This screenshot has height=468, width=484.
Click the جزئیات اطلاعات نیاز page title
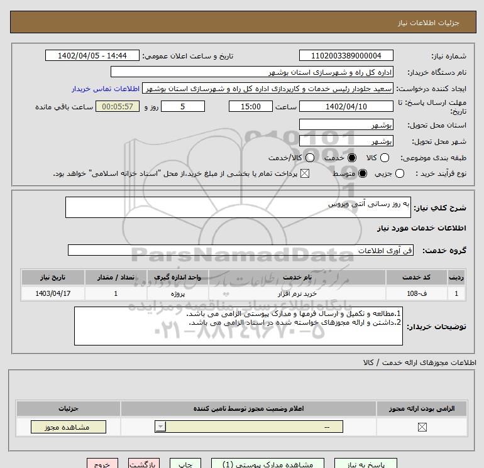(x=429, y=23)
